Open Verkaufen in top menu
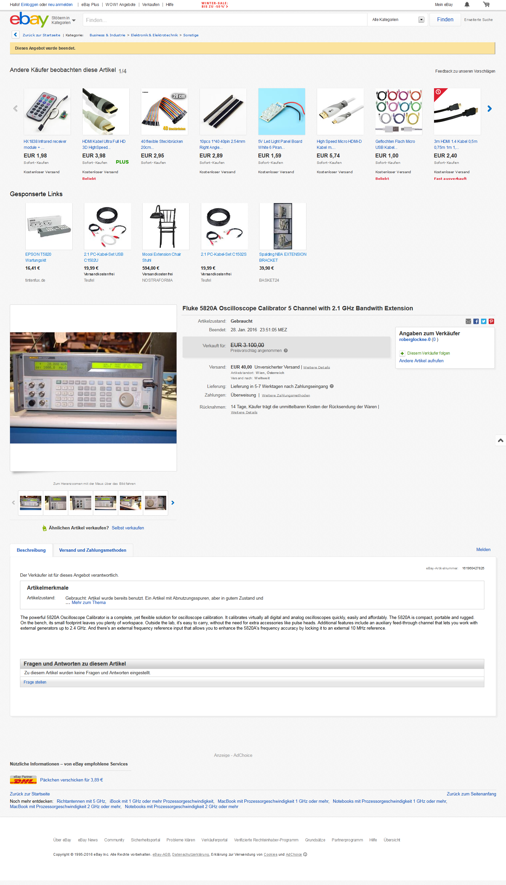 point(151,5)
